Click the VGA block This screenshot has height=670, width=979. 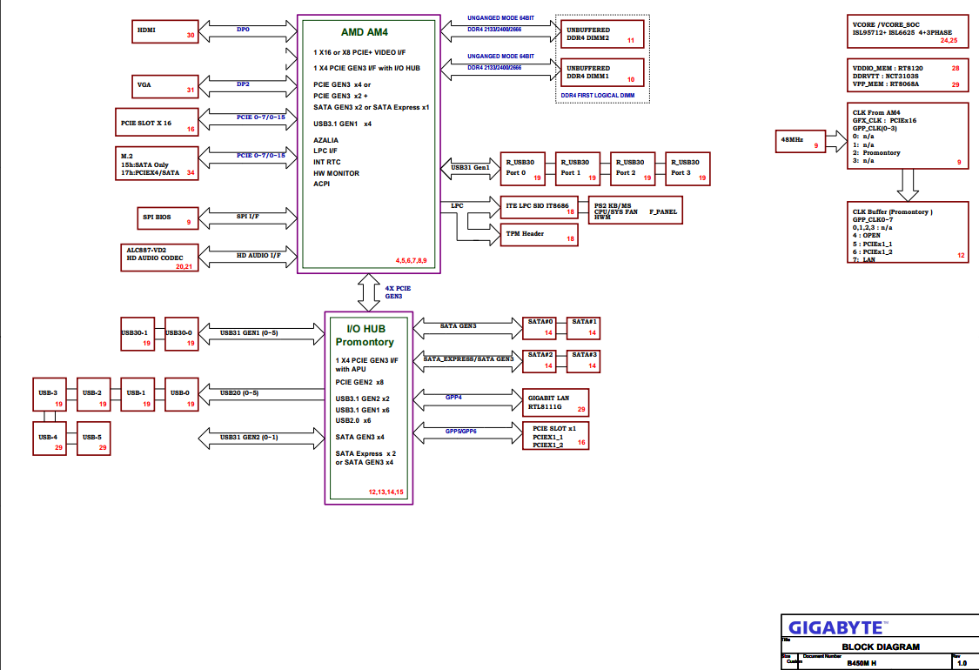(x=164, y=86)
